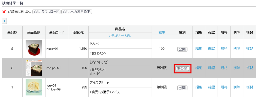The image size is (257, 98).
Task: Edit the アイスクリーム product via 編集
Action: coord(199,87)
